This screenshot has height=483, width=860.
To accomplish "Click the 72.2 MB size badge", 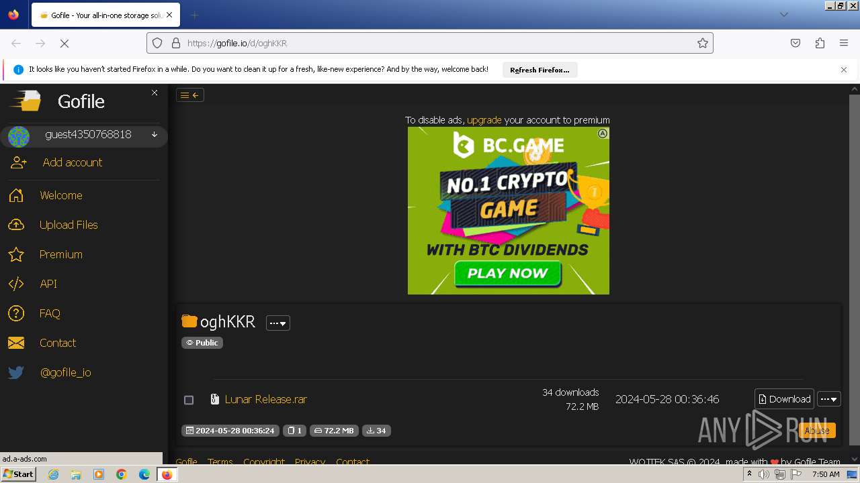I will click(x=334, y=431).
